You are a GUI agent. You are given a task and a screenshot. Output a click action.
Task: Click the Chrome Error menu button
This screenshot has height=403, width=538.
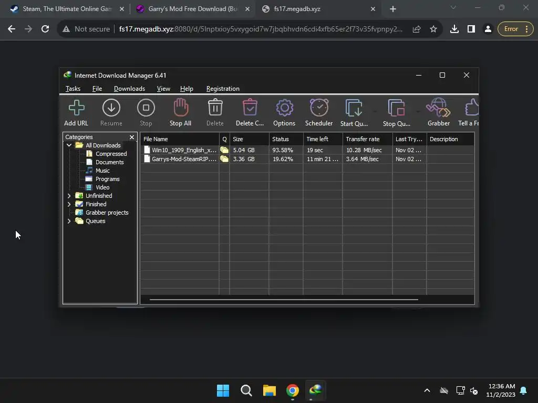tap(515, 29)
